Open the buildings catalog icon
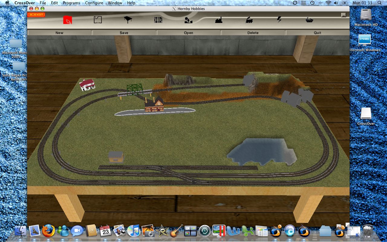 click(219, 20)
